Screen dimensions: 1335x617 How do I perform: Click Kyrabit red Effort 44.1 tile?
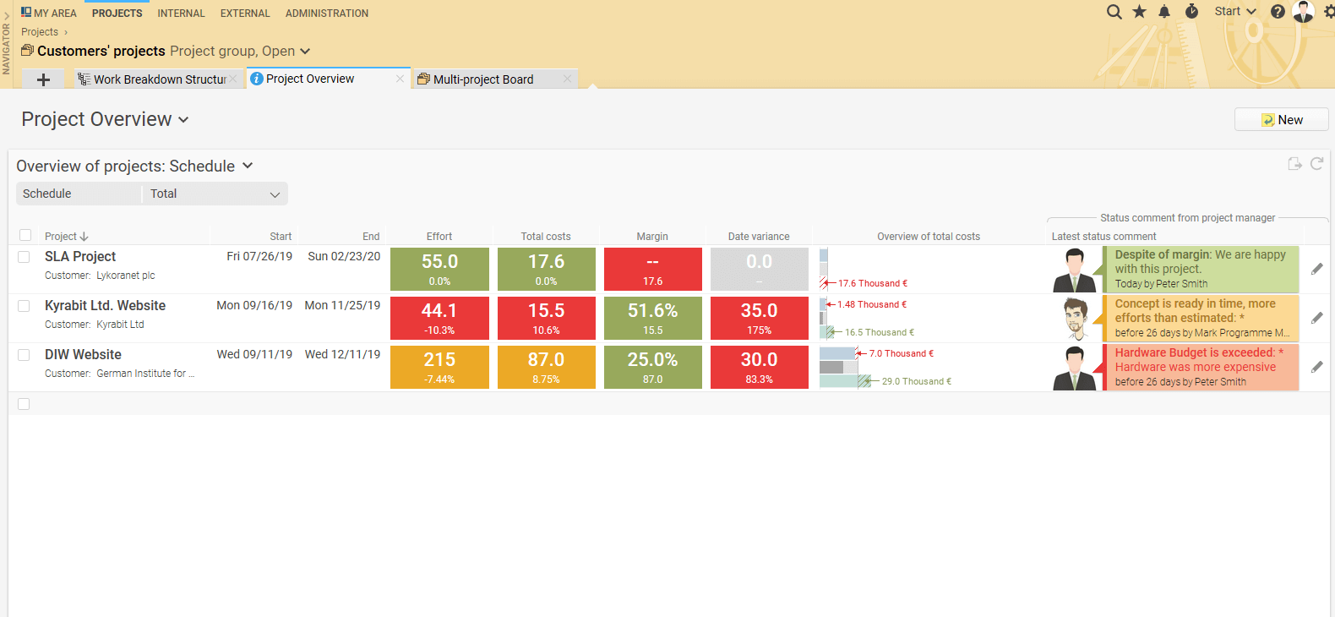coord(439,318)
